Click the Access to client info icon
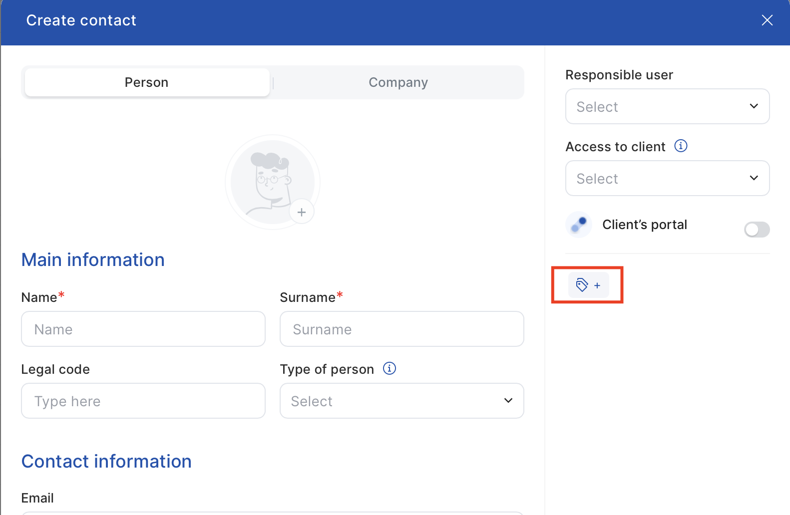Image resolution: width=790 pixels, height=515 pixels. click(x=681, y=146)
